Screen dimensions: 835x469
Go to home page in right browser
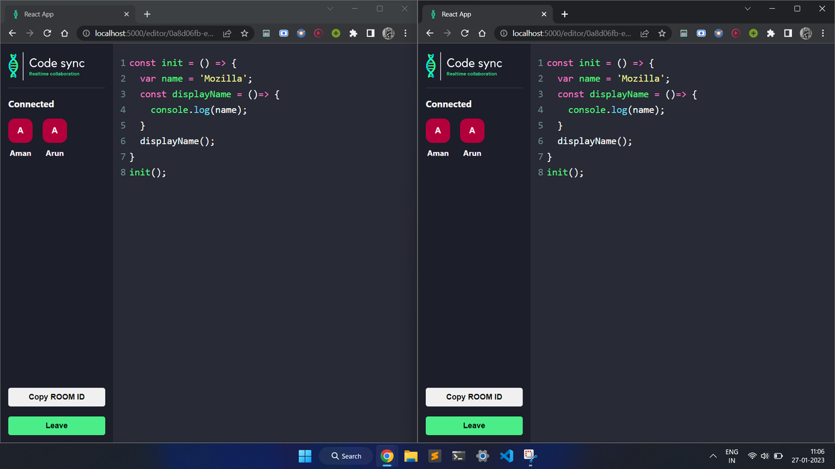tap(482, 33)
